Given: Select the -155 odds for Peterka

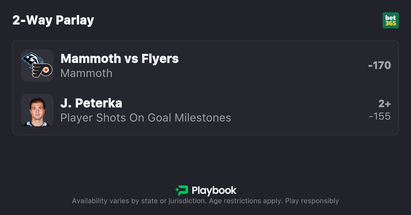Looking at the screenshot, I should [379, 116].
